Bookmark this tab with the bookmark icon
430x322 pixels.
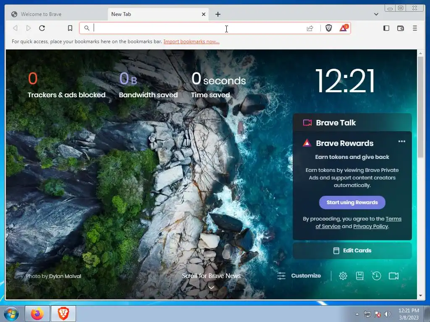[70, 28]
